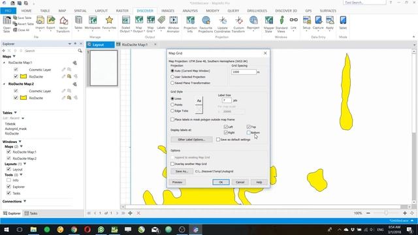The image size is (418, 235).
Task: Collapse the Tables section
Action: pyautogui.click(x=16, y=113)
